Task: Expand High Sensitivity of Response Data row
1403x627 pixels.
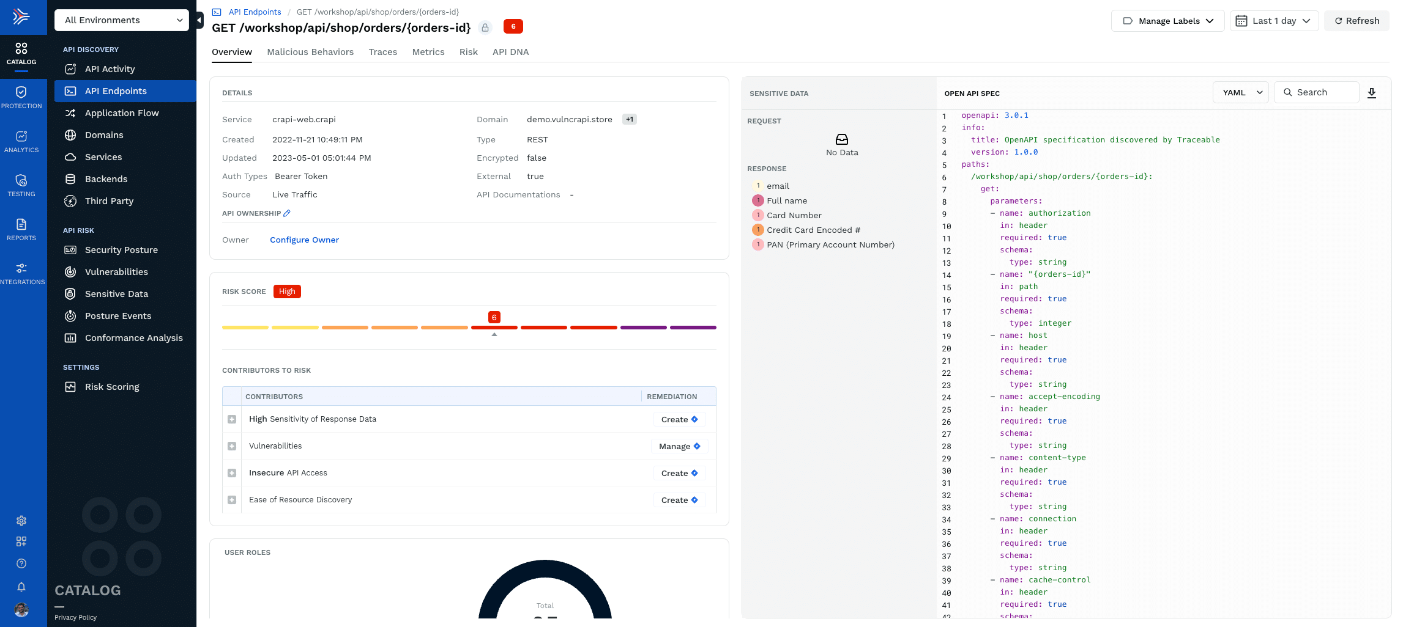Action: [x=232, y=419]
